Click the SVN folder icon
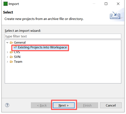Image resolution: width=126 pixels, height=114 pixels. (x=11, y=57)
